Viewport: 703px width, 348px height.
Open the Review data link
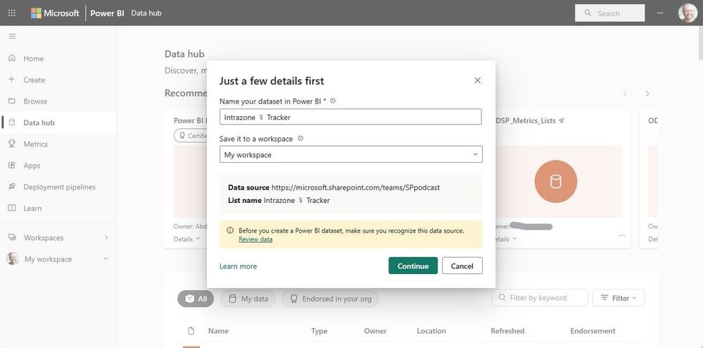(255, 240)
